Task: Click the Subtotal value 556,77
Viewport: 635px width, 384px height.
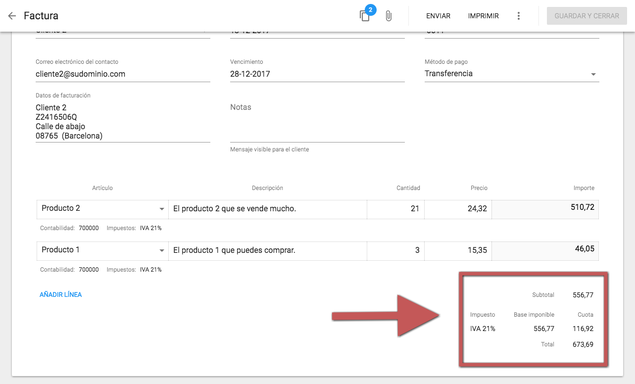Action: point(583,295)
